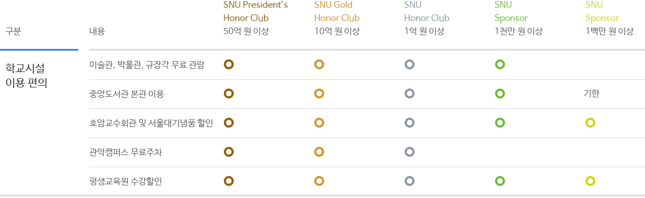Click the brown circle in 관악캠퍼스 무료주차 row
Screen dimensions: 645x198
[229, 152]
